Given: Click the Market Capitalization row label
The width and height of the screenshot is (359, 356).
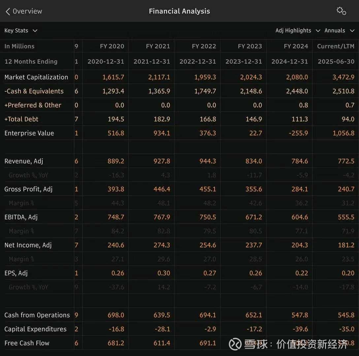Looking at the screenshot, I should (x=36, y=77).
